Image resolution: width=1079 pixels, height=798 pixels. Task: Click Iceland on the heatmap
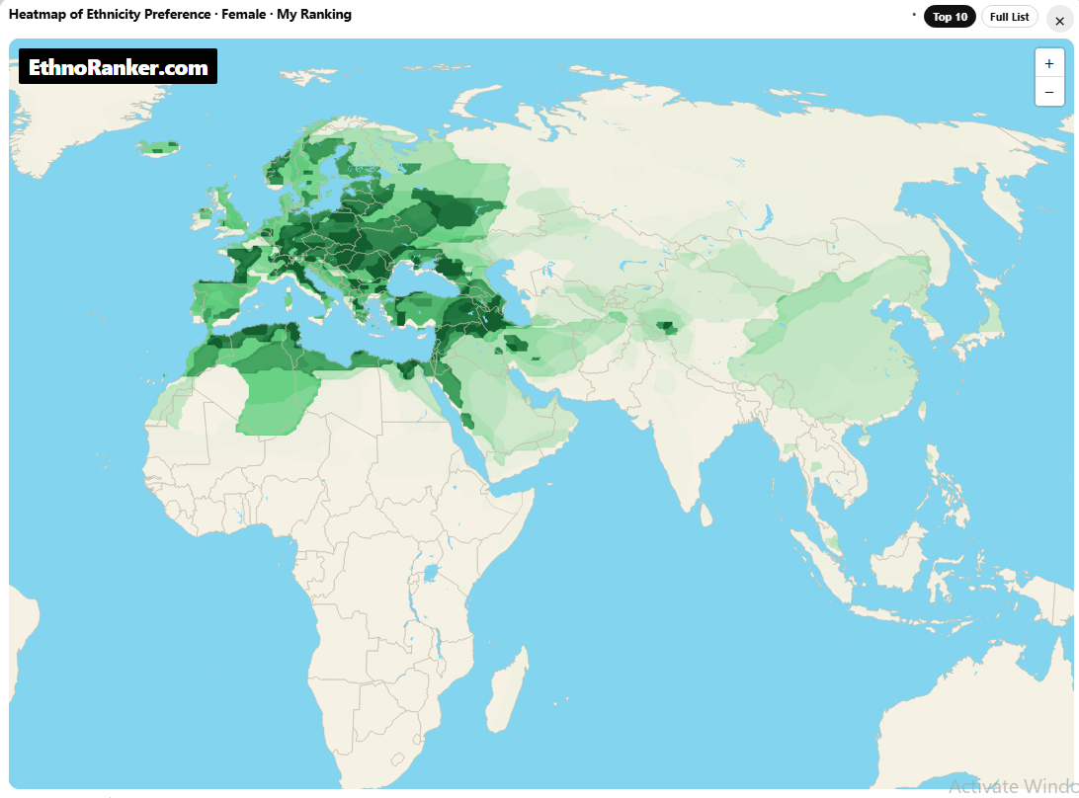click(159, 147)
